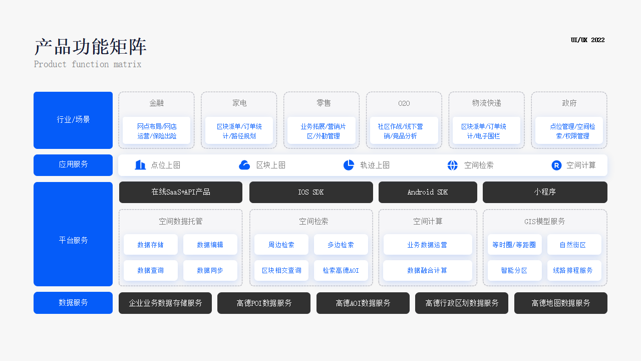
Task: Select the 网点布局/网店运营/保险出险 card under 金融
Action: [157, 131]
